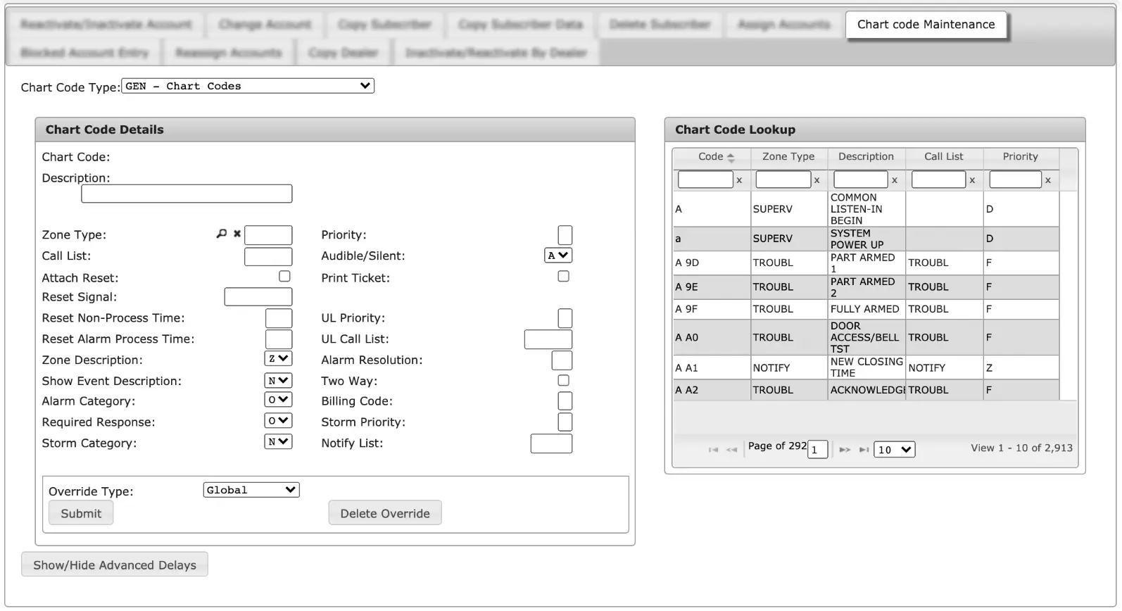1122x611 pixels.
Task: Click the Submit button
Action: (x=81, y=513)
